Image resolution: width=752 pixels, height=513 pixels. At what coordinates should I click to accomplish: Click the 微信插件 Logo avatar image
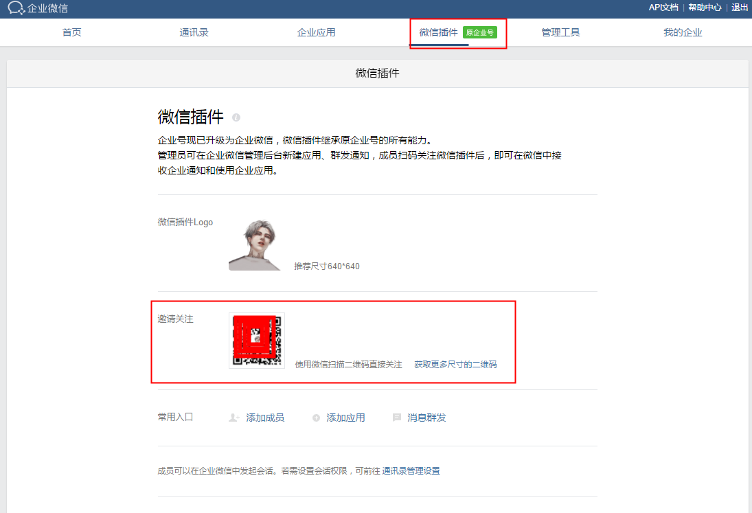(255, 244)
